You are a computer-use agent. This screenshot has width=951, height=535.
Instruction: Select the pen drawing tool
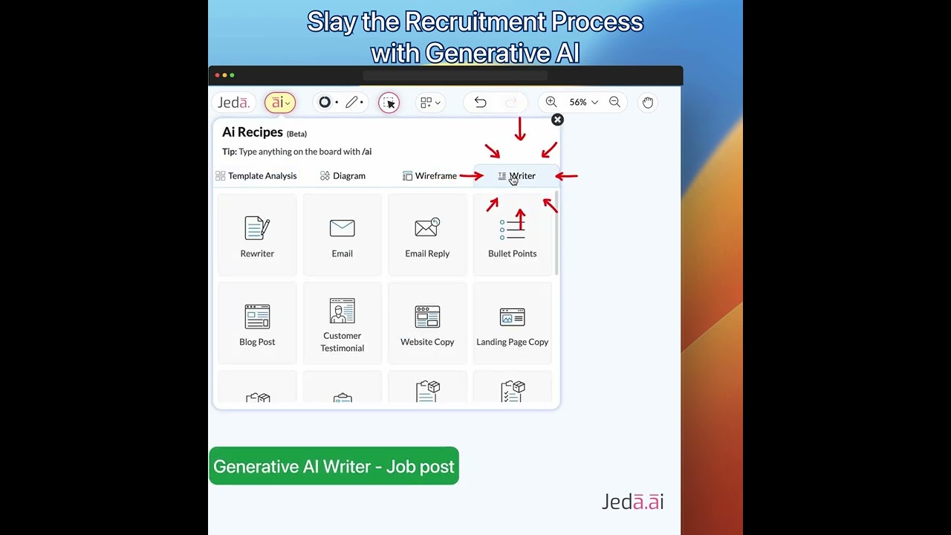point(351,103)
